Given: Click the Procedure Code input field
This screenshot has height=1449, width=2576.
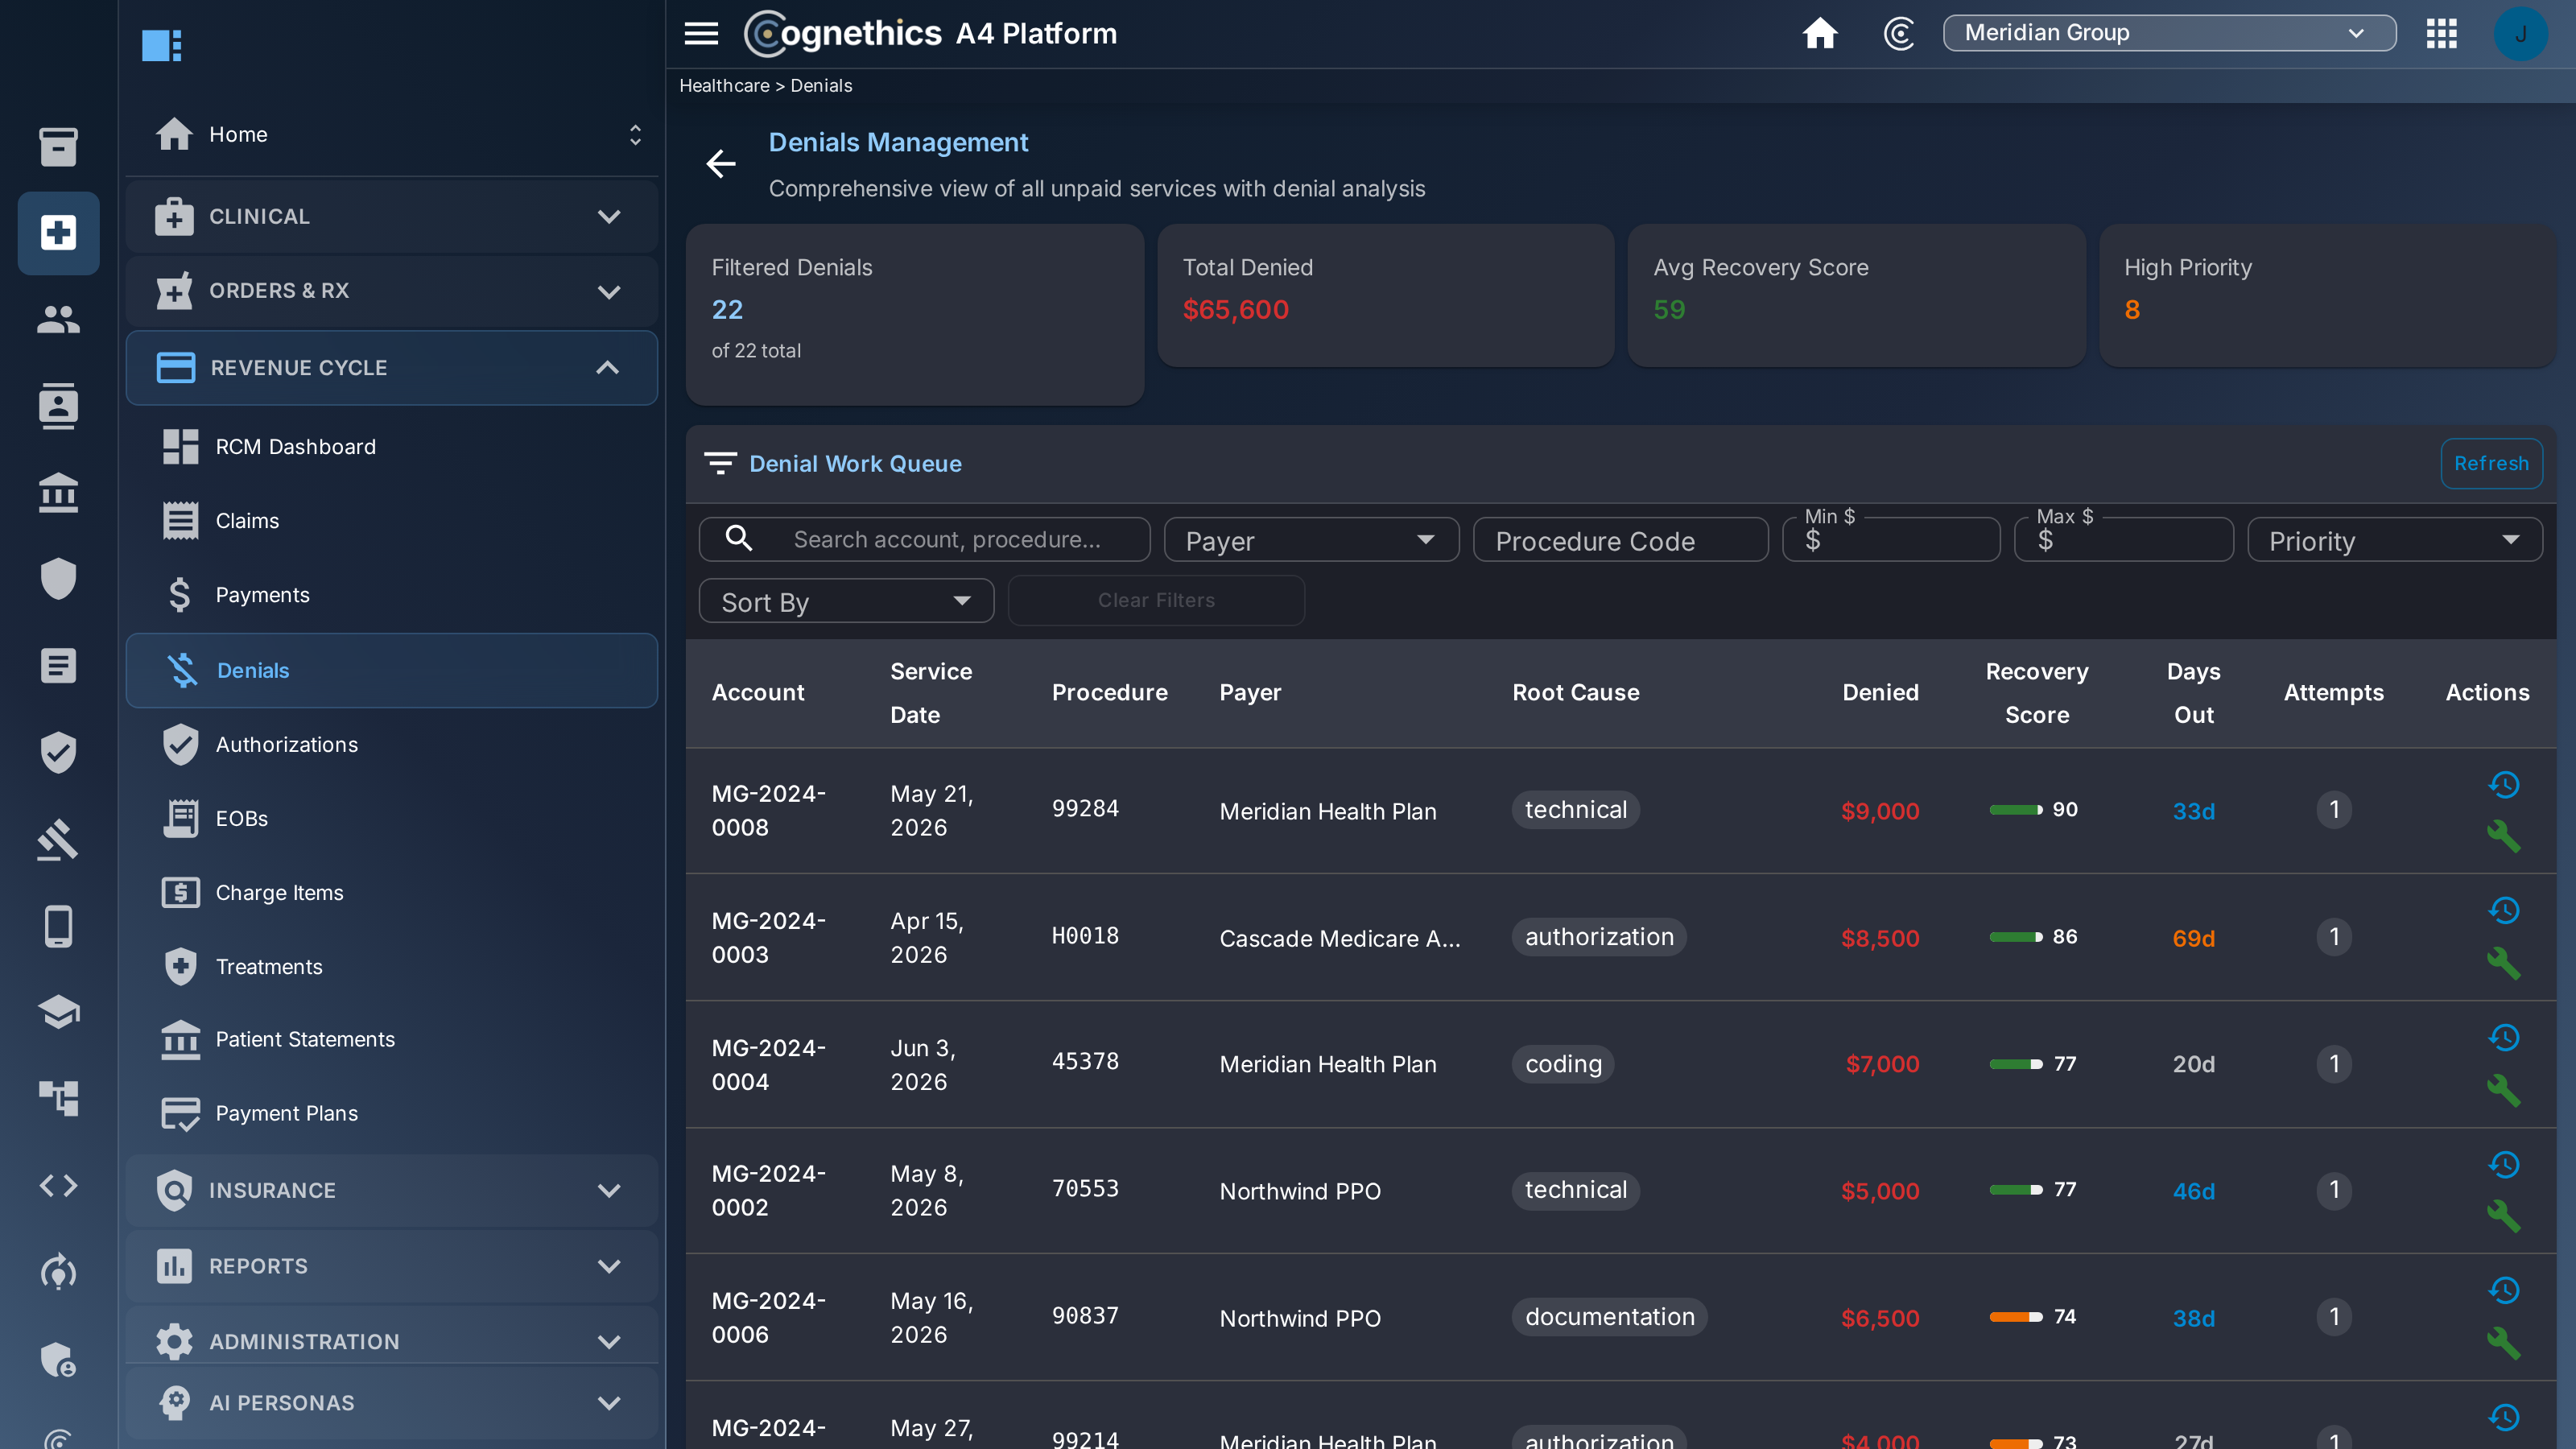Looking at the screenshot, I should (x=1620, y=540).
